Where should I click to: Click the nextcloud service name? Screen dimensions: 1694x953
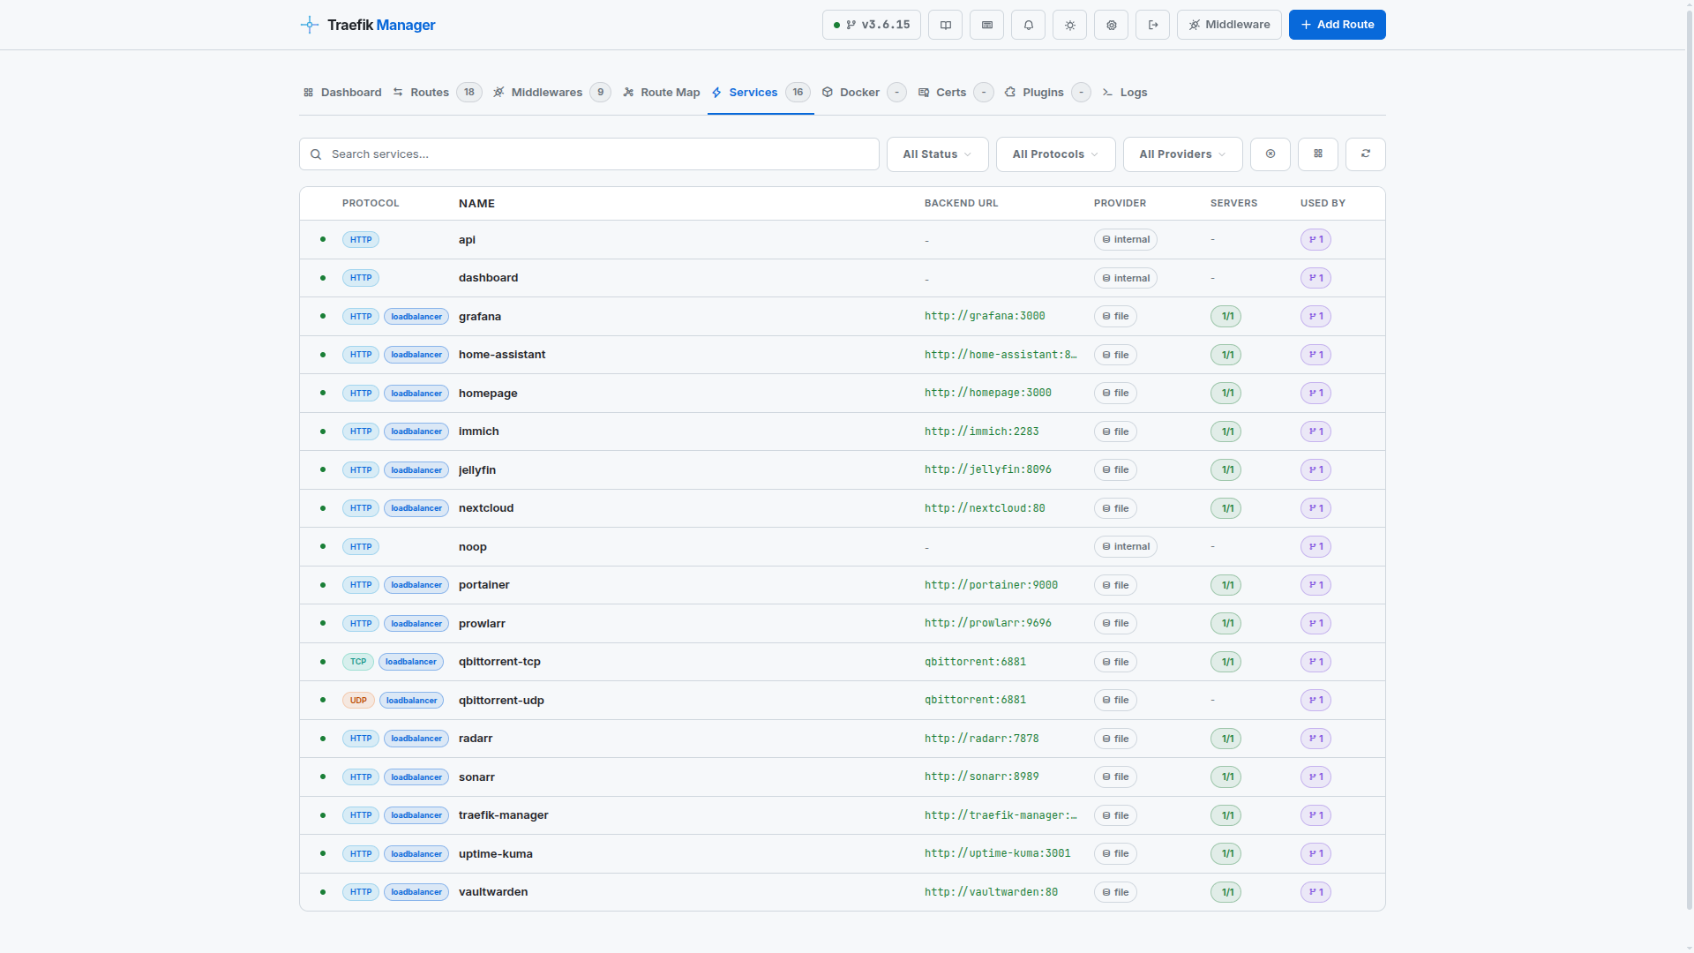tap(486, 508)
